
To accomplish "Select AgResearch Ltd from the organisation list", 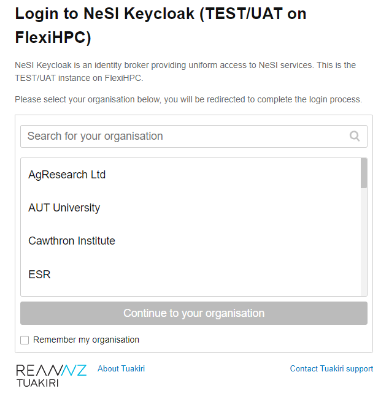I will pos(67,175).
